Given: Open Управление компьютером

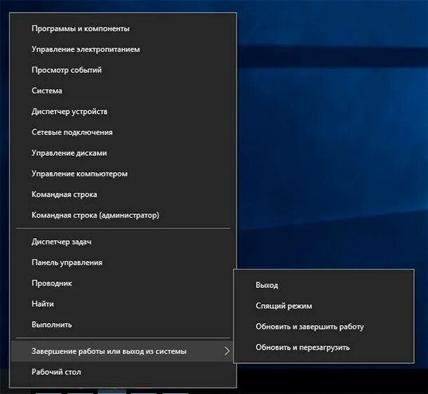Looking at the screenshot, I should pos(123,174).
